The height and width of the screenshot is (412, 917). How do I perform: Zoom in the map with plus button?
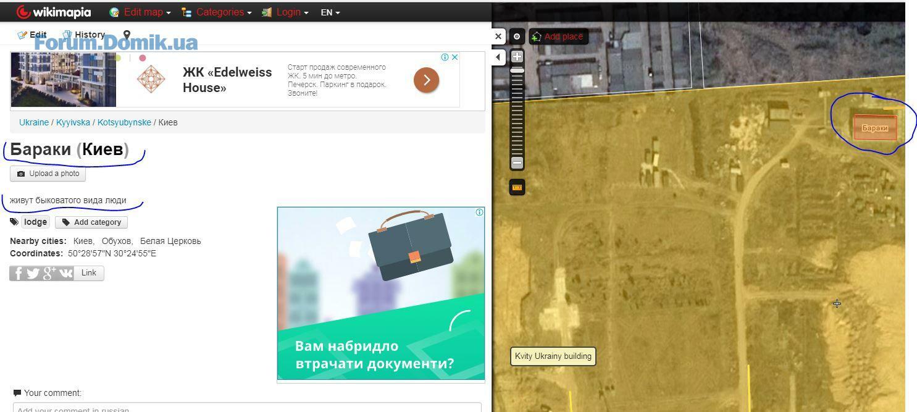point(517,56)
